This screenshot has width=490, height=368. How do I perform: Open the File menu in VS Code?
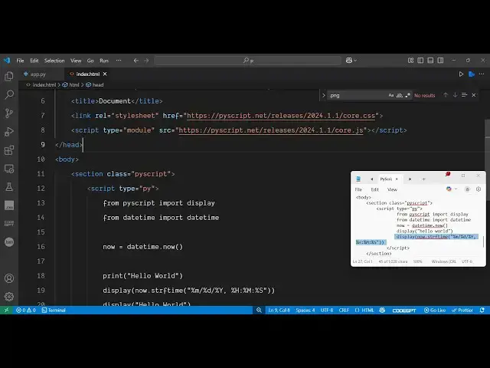coord(20,61)
